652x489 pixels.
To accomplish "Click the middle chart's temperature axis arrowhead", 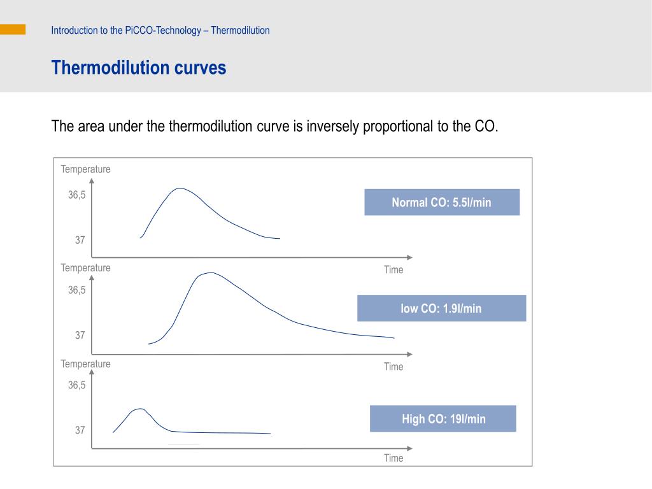I will (x=92, y=278).
